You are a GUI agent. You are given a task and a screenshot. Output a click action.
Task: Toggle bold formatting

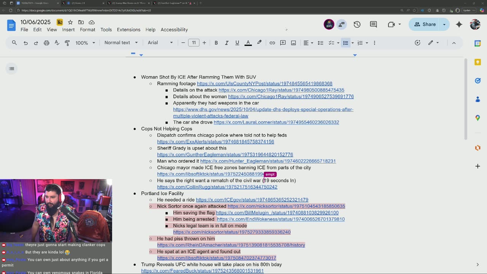tap(216, 43)
